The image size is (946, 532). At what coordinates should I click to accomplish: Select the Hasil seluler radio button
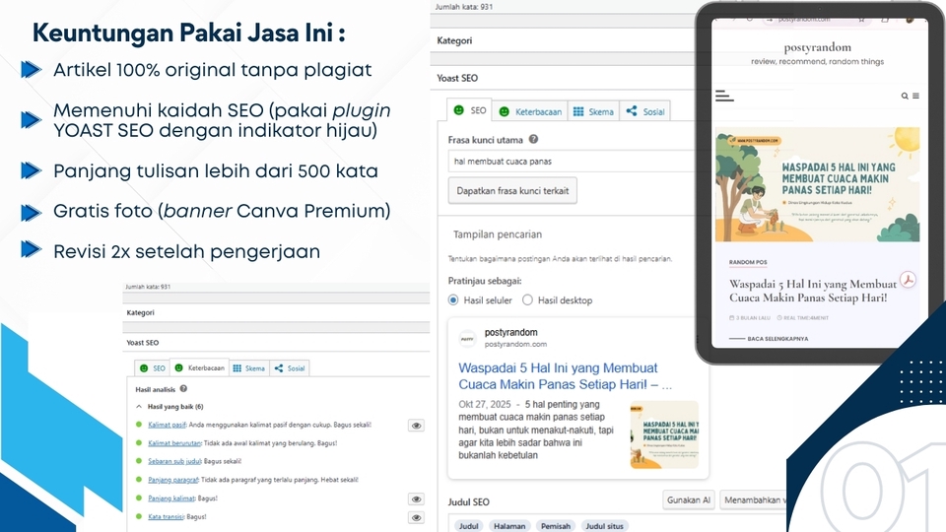pyautogui.click(x=453, y=299)
